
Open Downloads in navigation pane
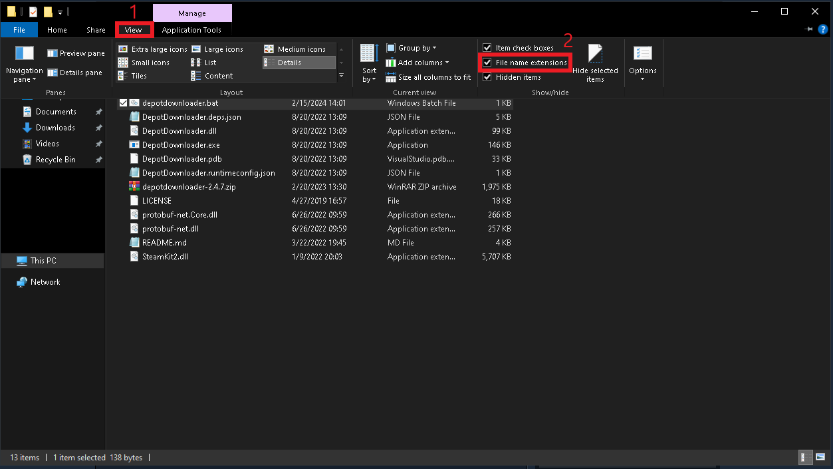55,128
